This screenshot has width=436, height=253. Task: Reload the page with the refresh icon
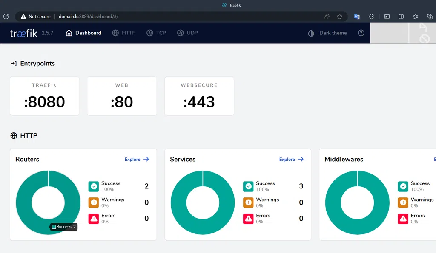(6, 17)
